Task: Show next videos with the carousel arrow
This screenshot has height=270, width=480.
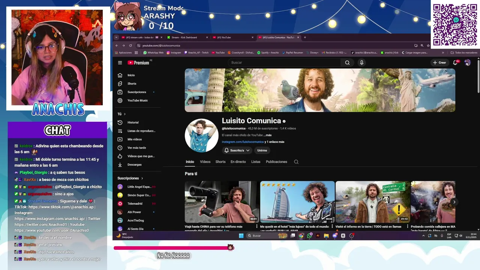Action: [454, 202]
